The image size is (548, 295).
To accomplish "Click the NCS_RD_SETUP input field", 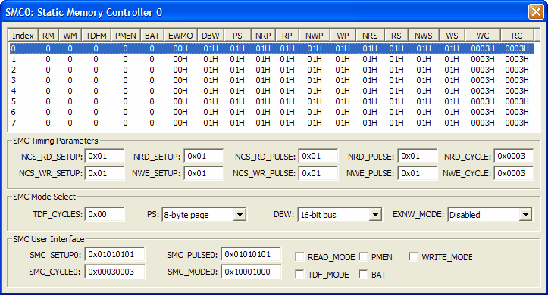I will click(x=105, y=156).
